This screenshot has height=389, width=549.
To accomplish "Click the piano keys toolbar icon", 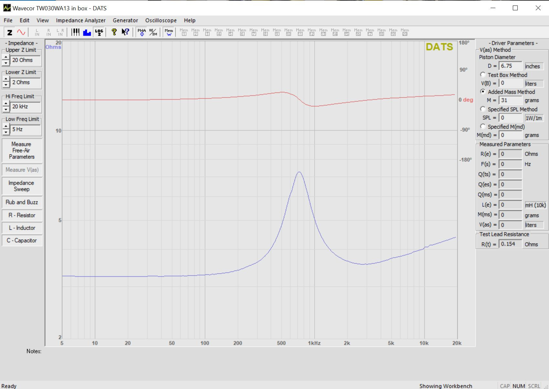I will tap(75, 32).
